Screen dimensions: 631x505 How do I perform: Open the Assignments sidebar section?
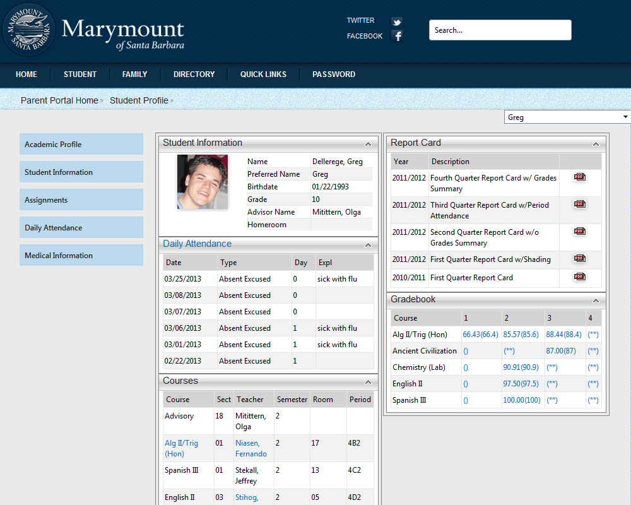click(81, 199)
